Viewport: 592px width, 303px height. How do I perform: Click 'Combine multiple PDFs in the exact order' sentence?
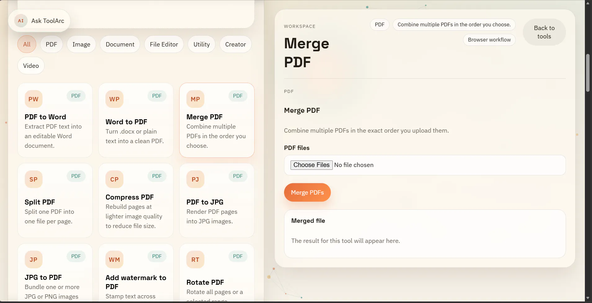pyautogui.click(x=366, y=130)
